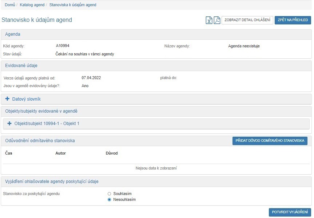Click the plus icon beside Objekt/subjekt 10994-1
Image resolution: width=314 pixels, height=218 pixels.
point(9,124)
